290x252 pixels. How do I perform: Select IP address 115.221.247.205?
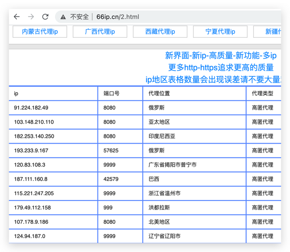coord(34,193)
